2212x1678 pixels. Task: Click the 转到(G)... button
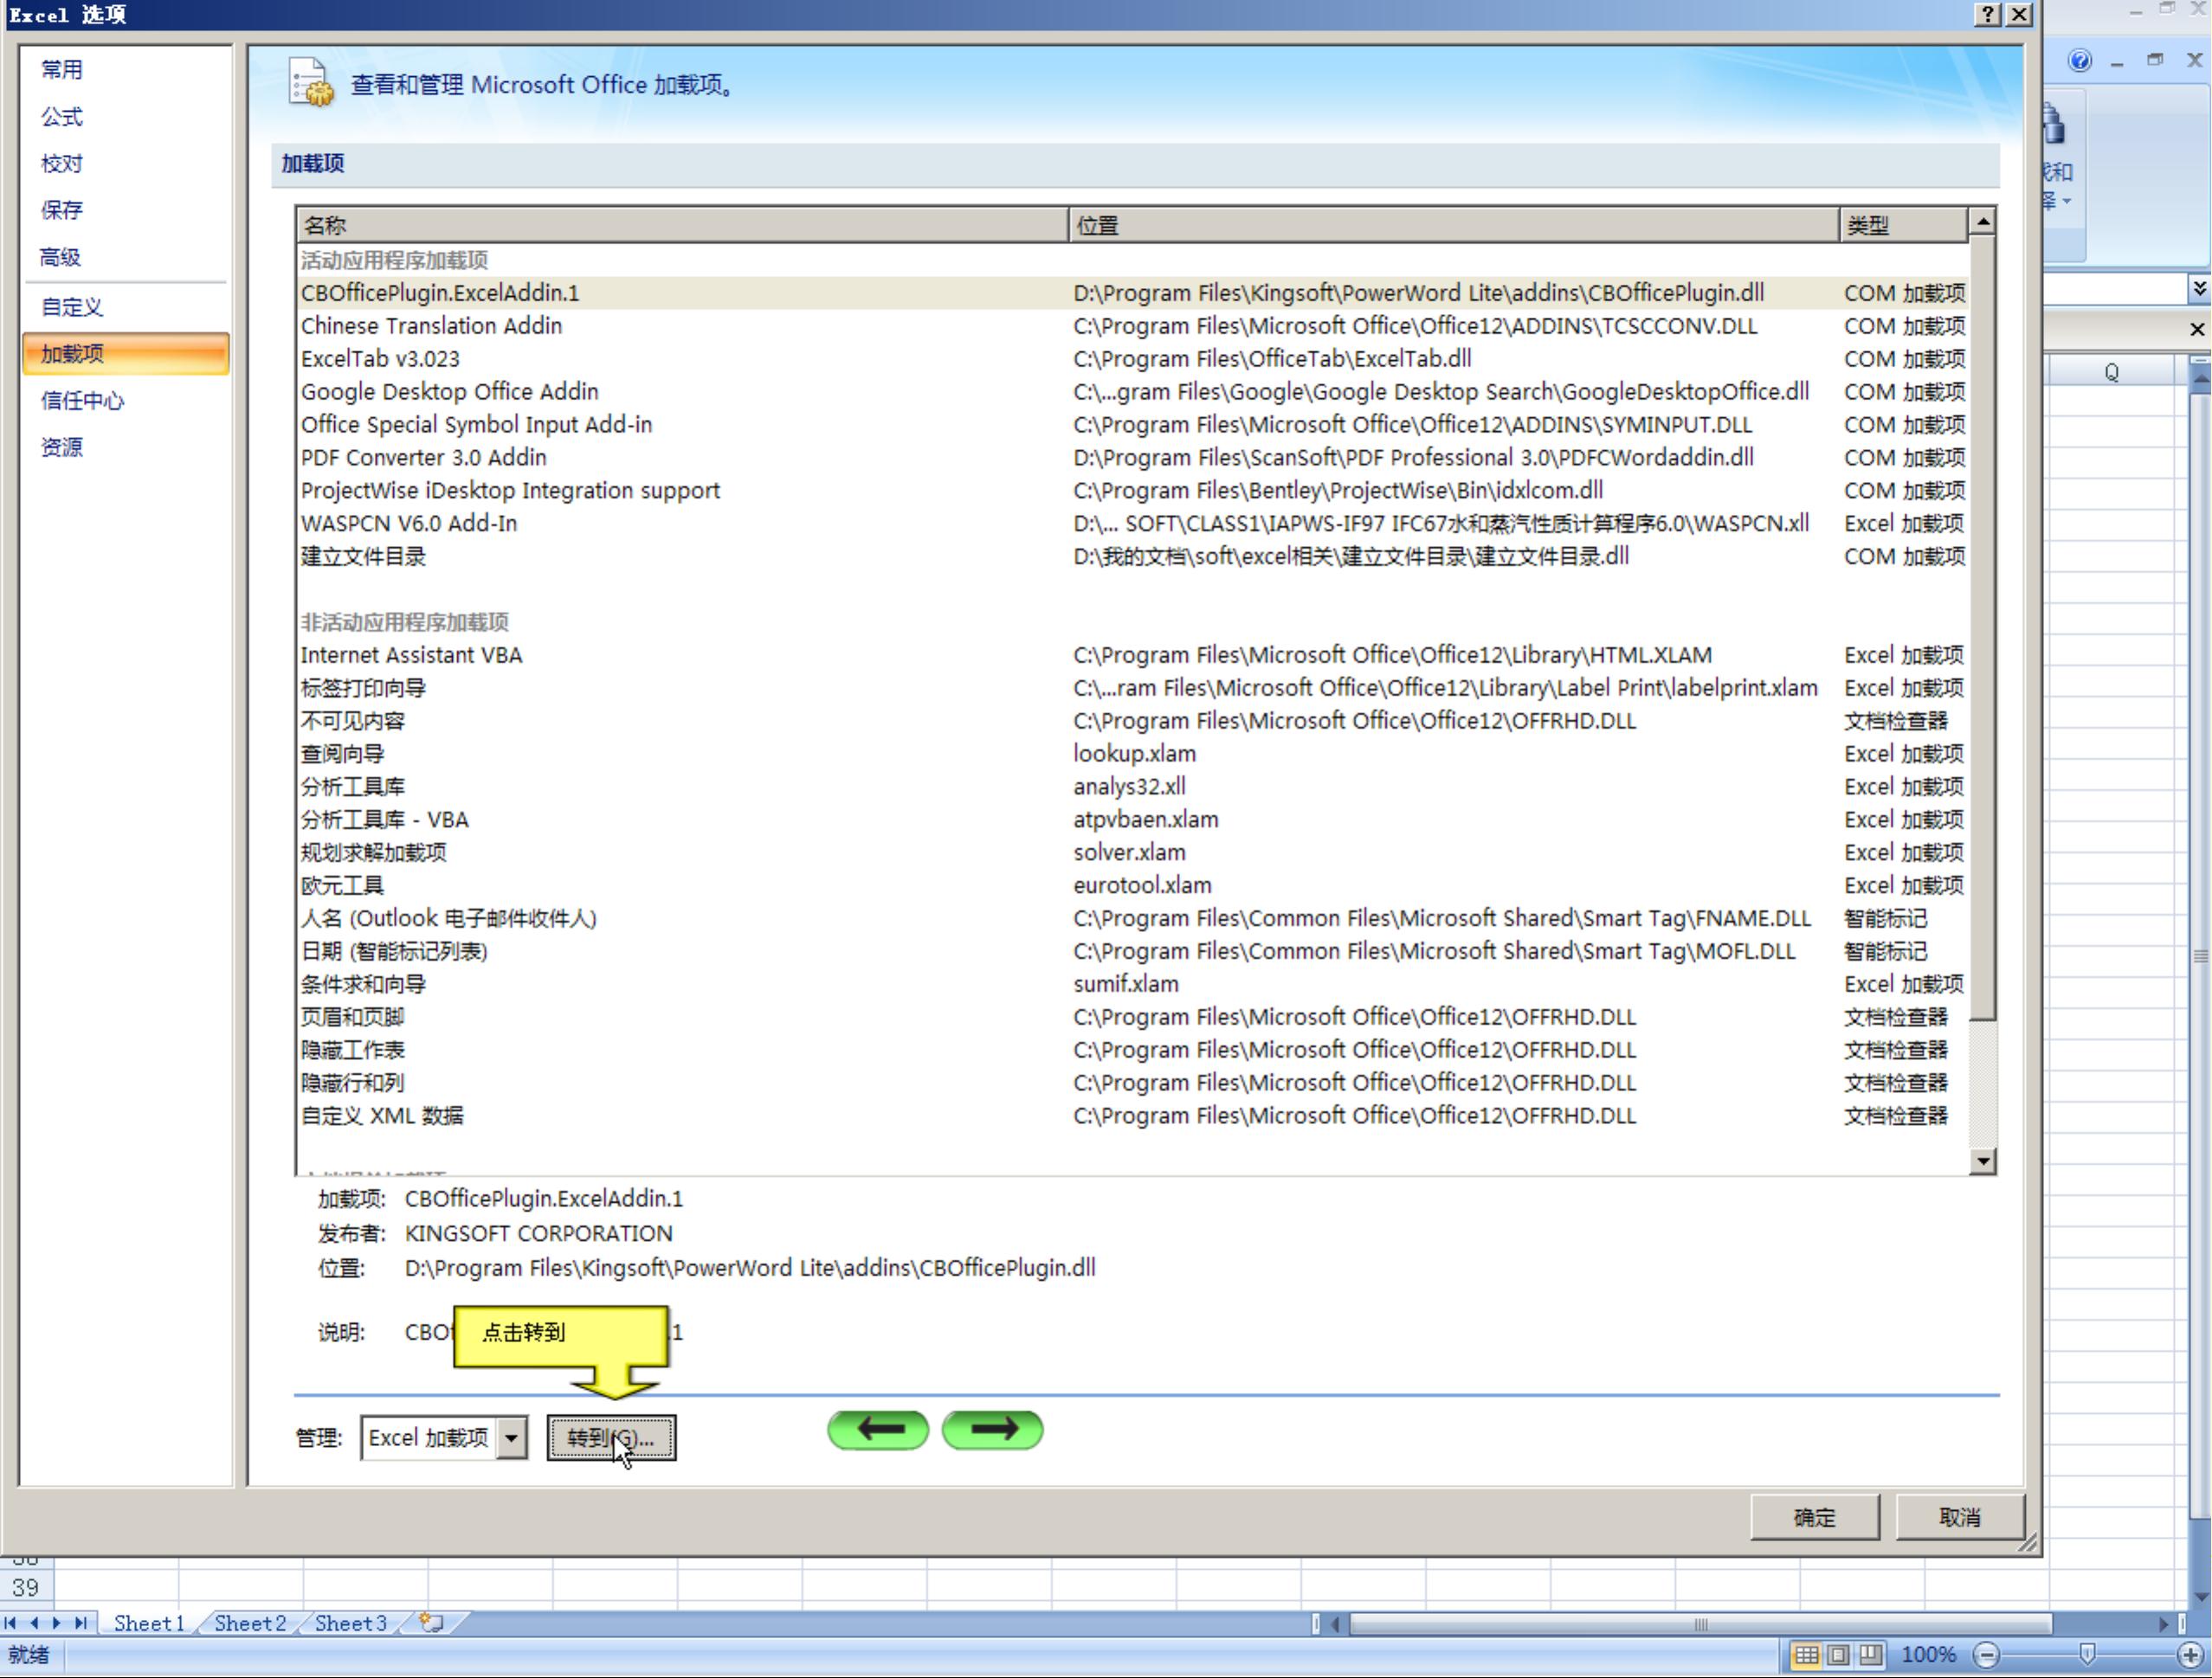pos(611,1438)
